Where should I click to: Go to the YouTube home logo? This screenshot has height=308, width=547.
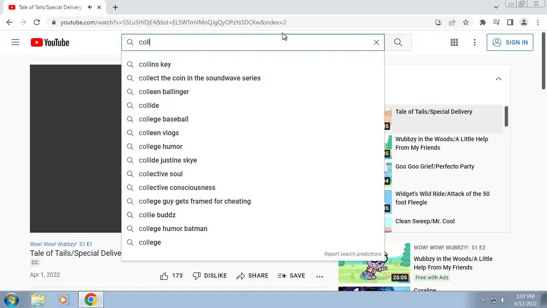(50, 42)
